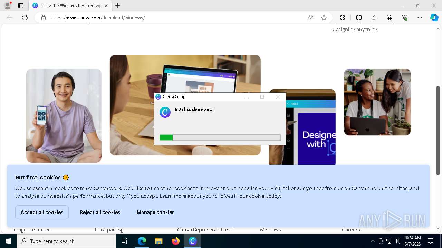Click the Canva logo in installer dialog
442x248 pixels.
click(x=165, y=112)
